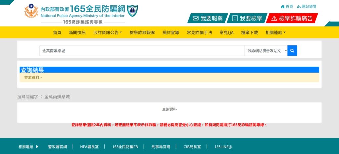Click the 我要檢舉 button
Viewport: 339px width, 154px height.
(x=247, y=18)
